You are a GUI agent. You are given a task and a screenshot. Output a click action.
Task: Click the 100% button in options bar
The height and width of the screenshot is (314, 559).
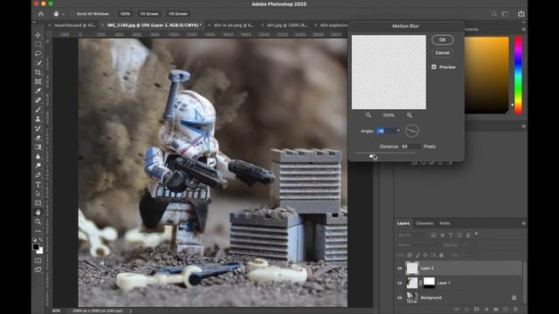125,14
